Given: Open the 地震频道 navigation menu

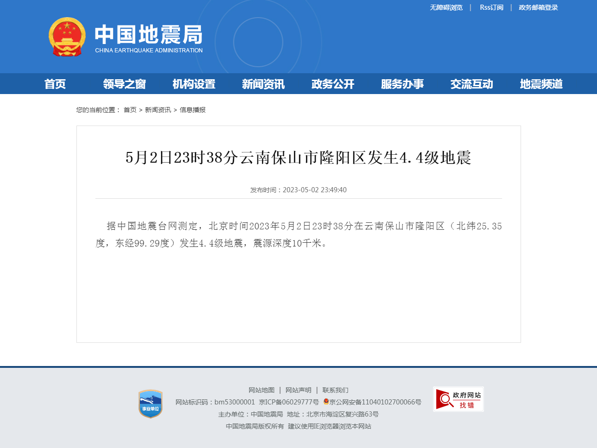Looking at the screenshot, I should [541, 84].
